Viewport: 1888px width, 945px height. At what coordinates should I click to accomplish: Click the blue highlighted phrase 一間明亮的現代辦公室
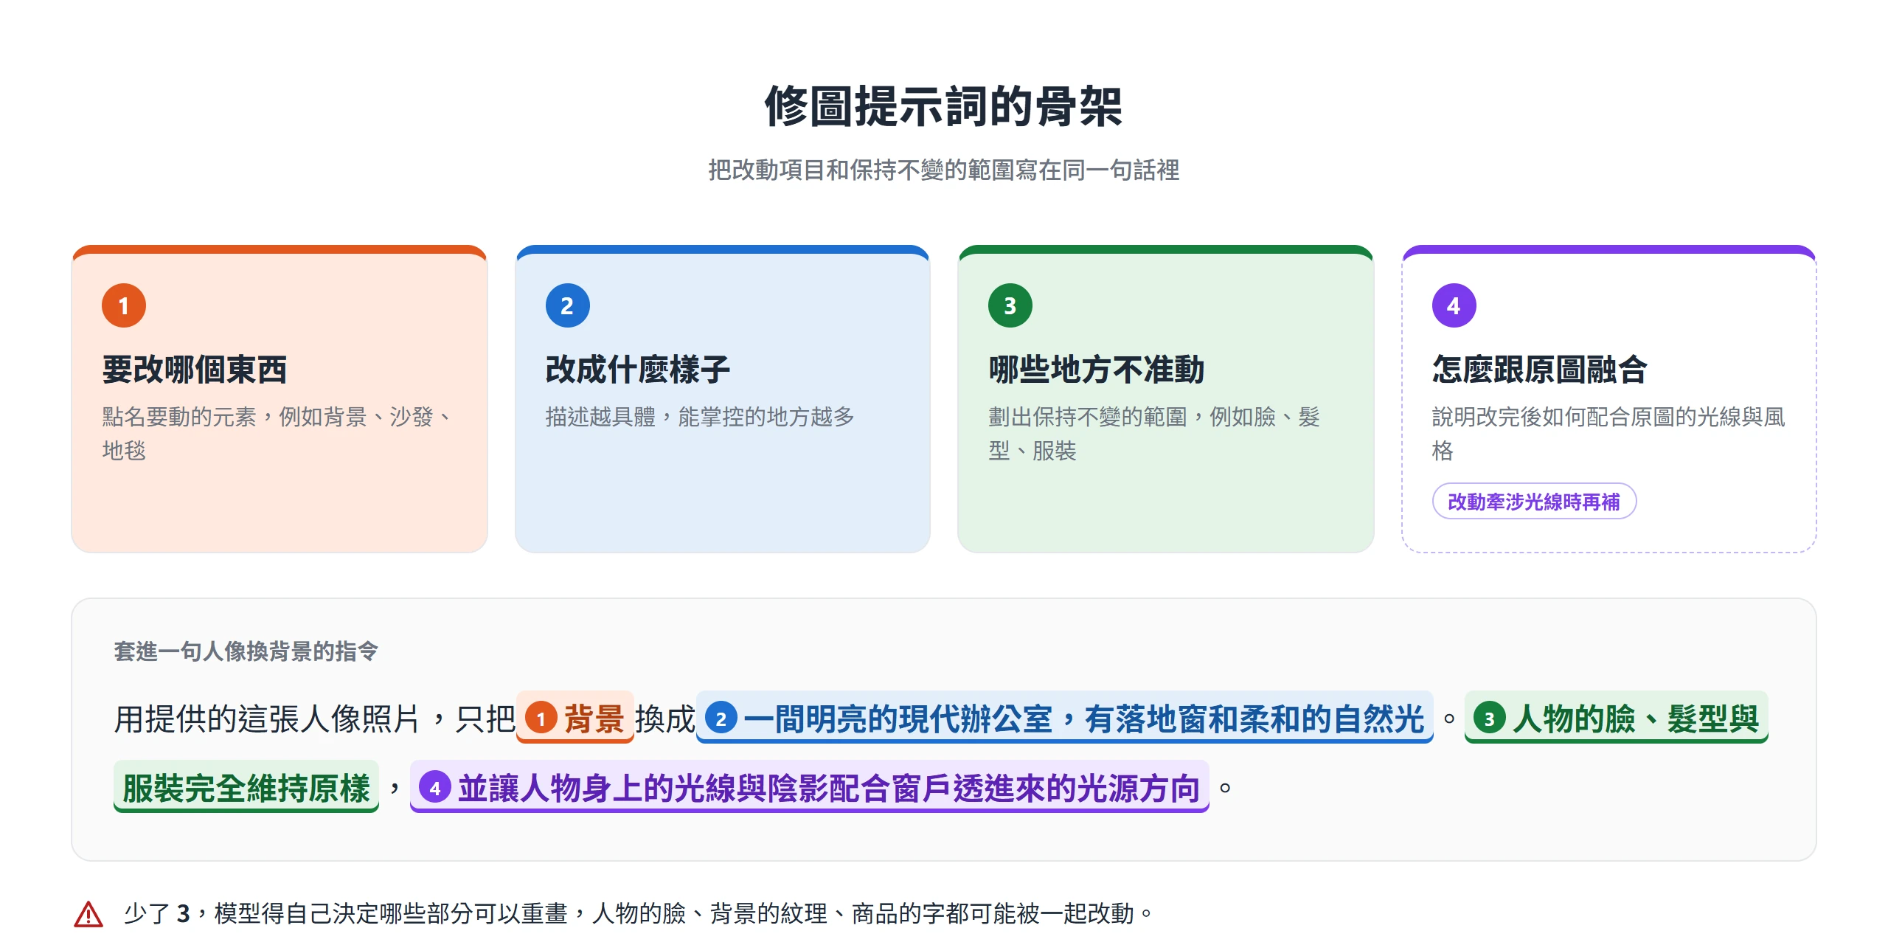click(x=898, y=719)
